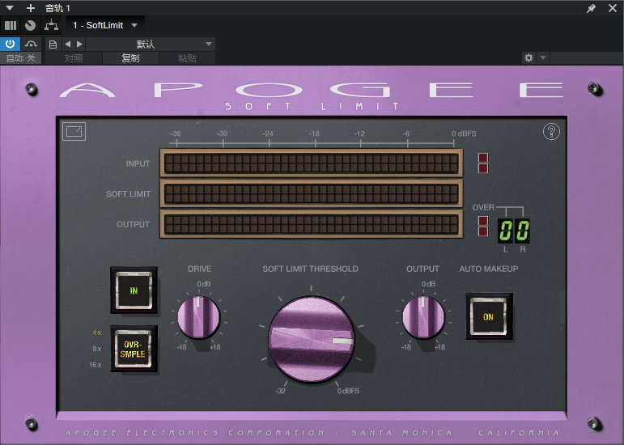Open the track dropdown arrow before 音轨 1
Image resolution: width=624 pixels, height=445 pixels.
(10, 7)
